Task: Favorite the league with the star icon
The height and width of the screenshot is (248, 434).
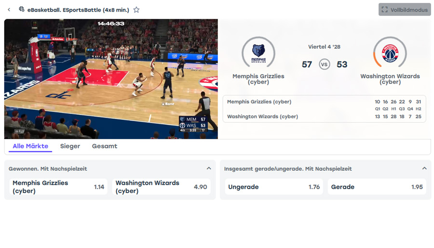Action: click(136, 10)
